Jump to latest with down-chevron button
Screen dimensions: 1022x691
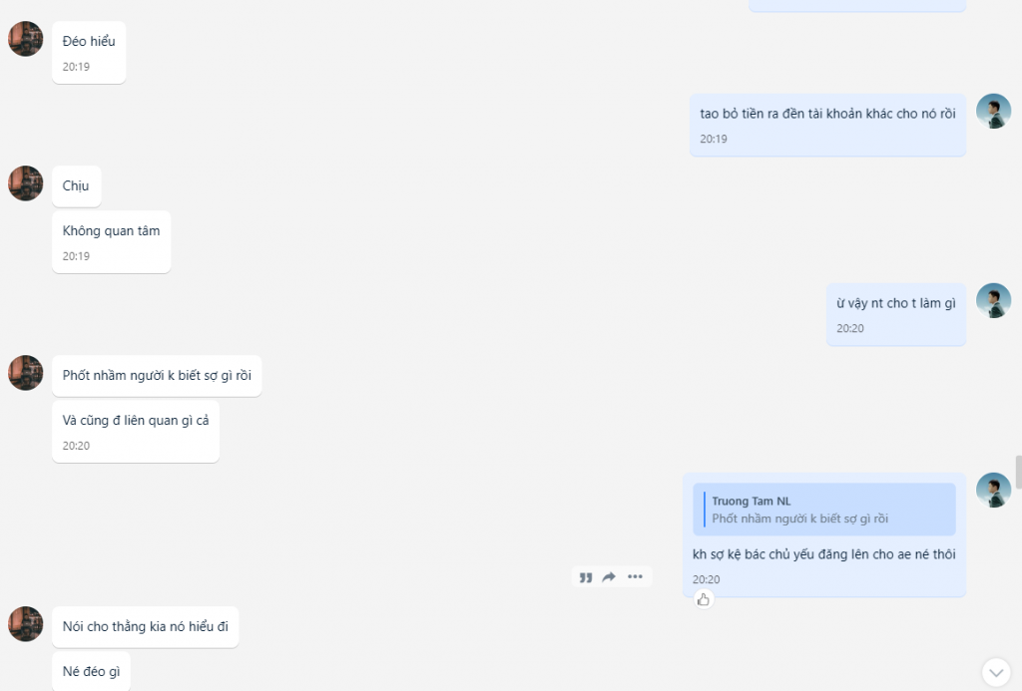coord(997,672)
